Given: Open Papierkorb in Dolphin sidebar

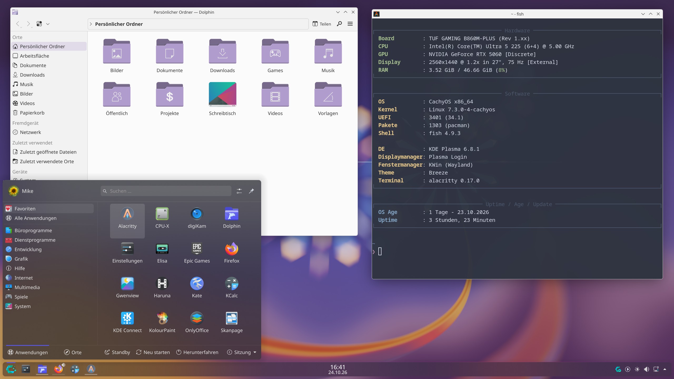Looking at the screenshot, I should pyautogui.click(x=49, y=113).
